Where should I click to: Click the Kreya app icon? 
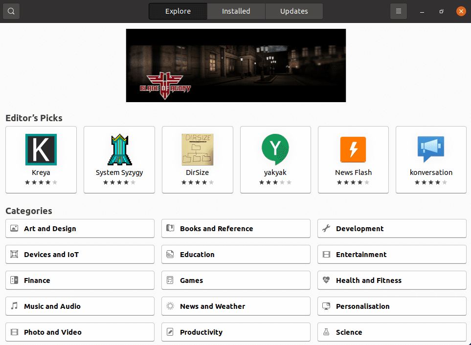coord(41,150)
